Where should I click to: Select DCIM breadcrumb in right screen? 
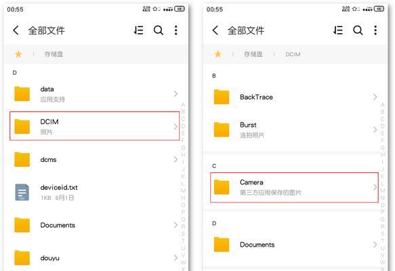pyautogui.click(x=293, y=54)
